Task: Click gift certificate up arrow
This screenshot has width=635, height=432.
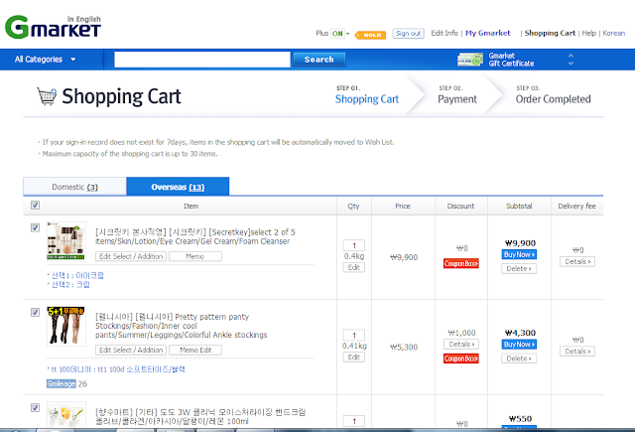Action: [x=571, y=56]
